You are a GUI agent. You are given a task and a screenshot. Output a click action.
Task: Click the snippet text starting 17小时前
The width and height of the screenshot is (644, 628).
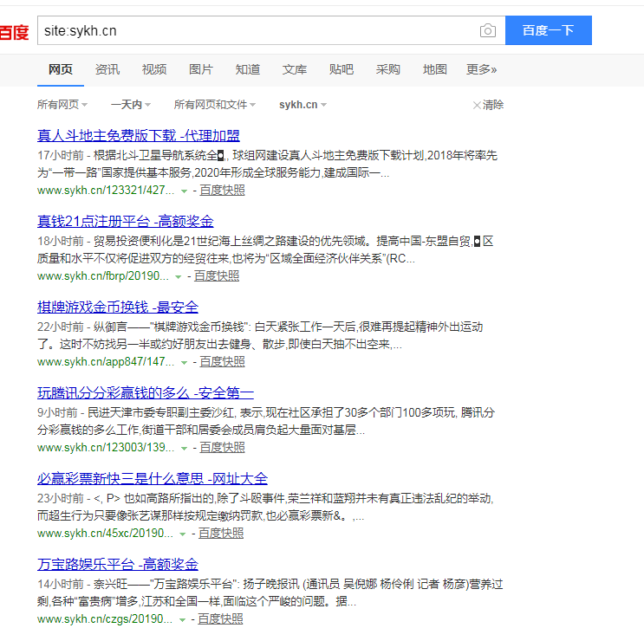[267, 164]
